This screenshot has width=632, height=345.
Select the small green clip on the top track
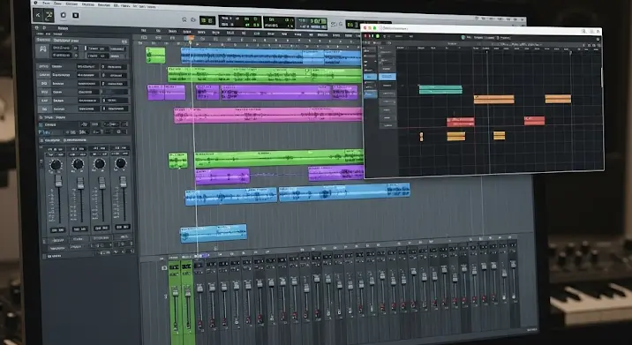[155, 56]
